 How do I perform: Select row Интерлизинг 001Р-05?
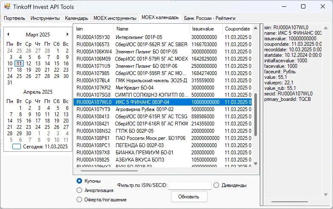163,37
